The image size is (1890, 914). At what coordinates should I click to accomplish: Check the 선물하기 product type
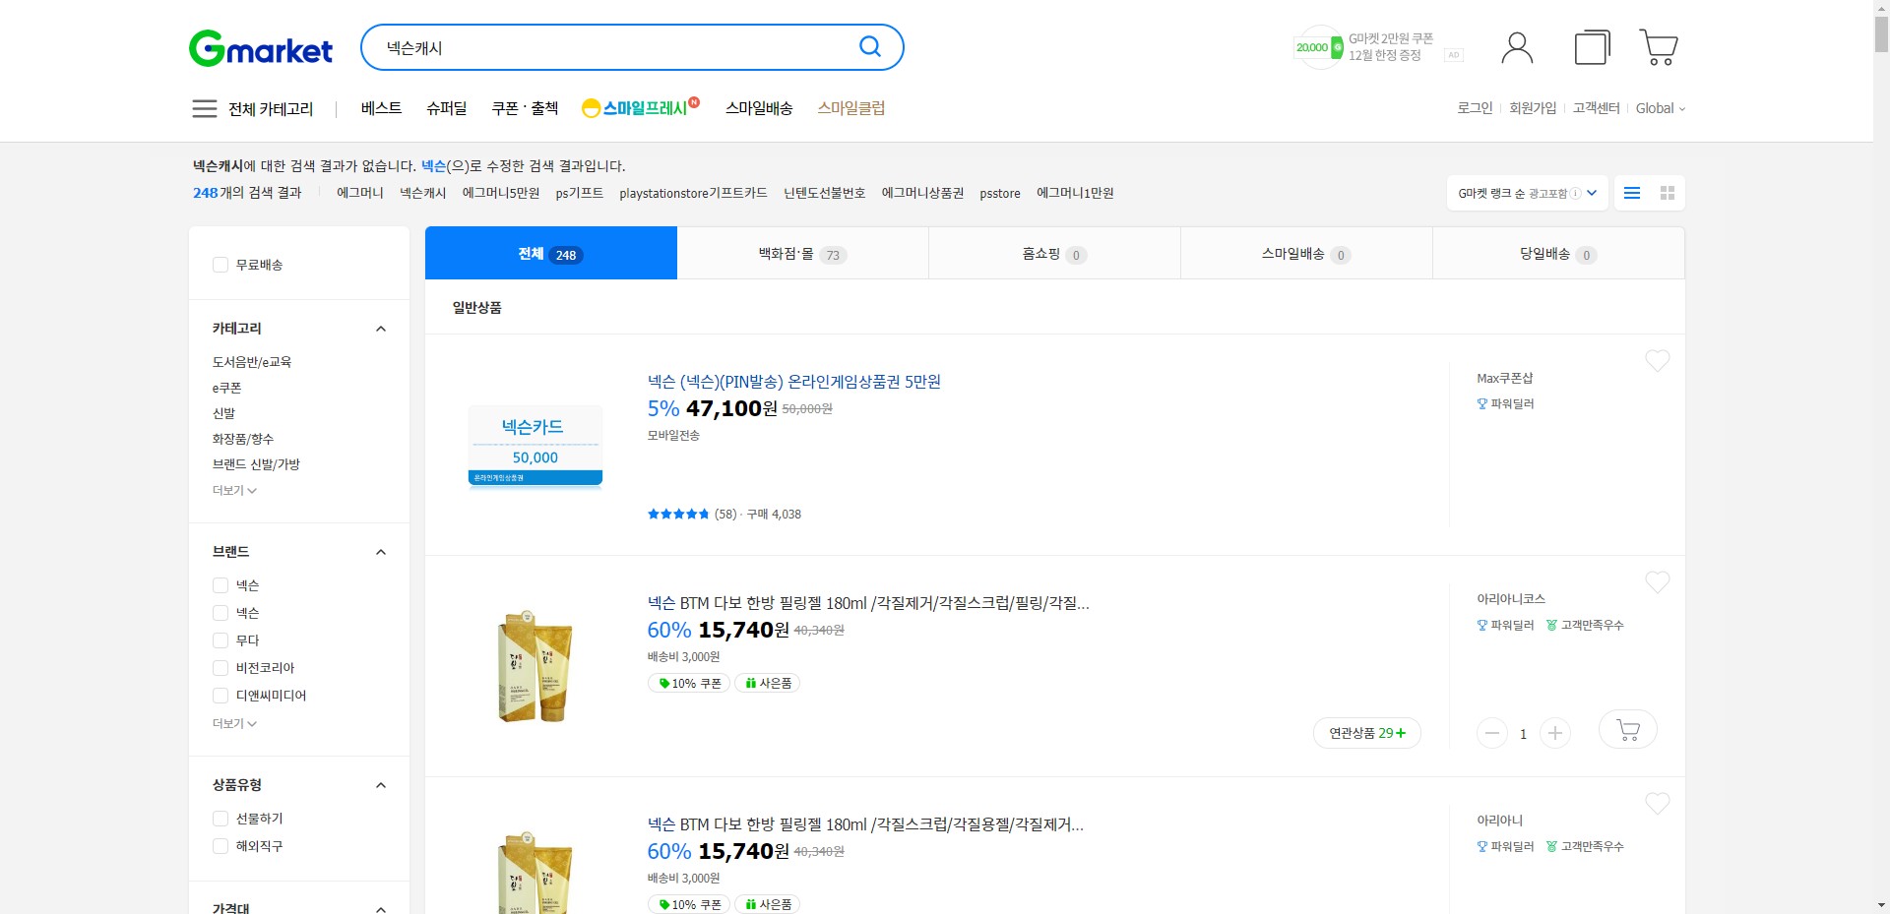pos(220,819)
